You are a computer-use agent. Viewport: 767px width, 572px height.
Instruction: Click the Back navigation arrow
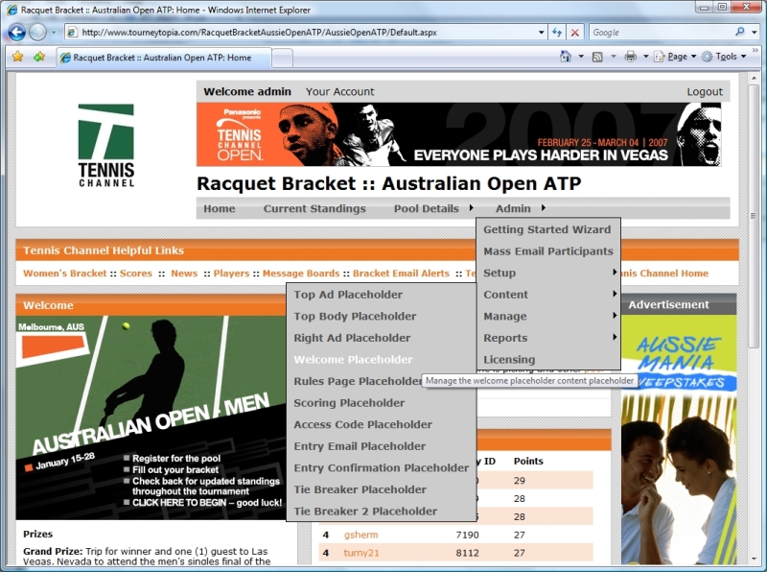(17, 32)
